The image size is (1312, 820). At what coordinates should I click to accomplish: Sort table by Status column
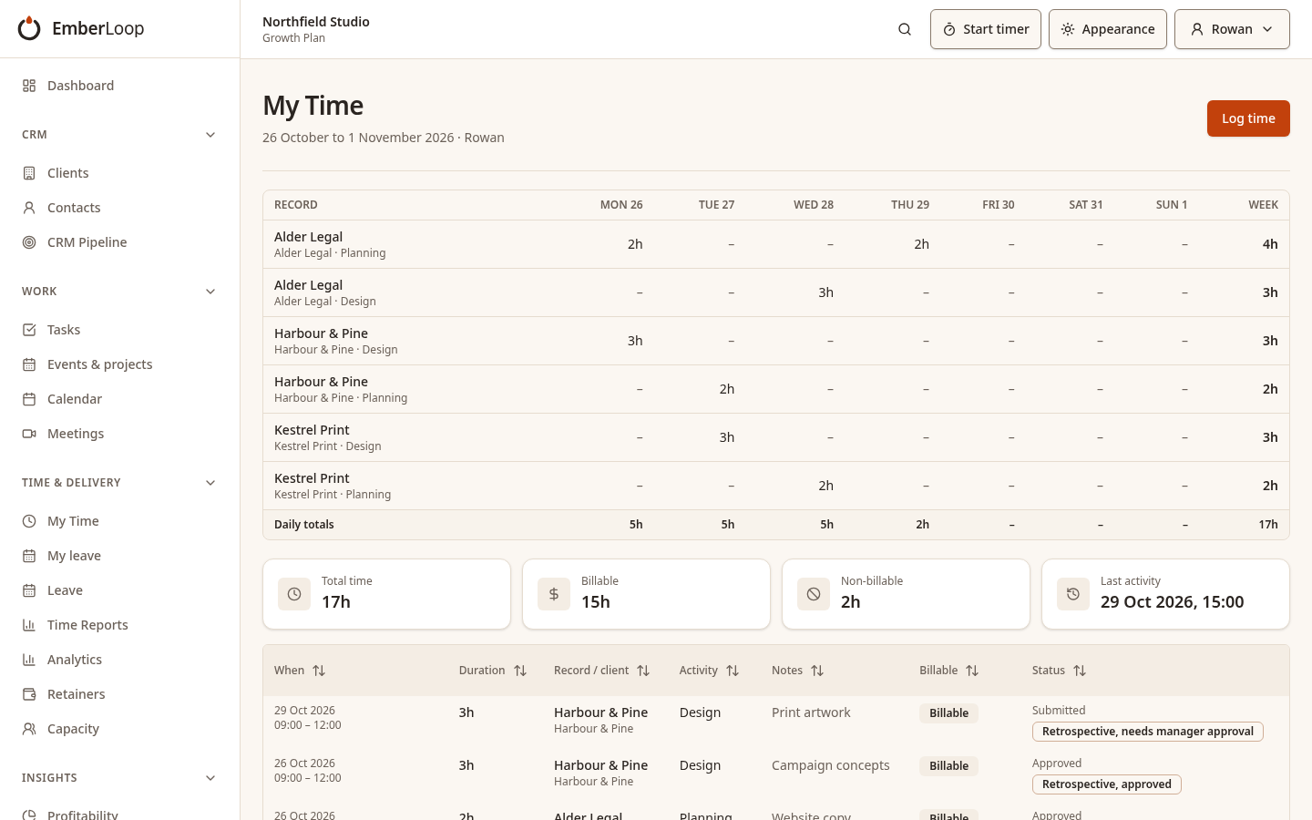click(1060, 671)
